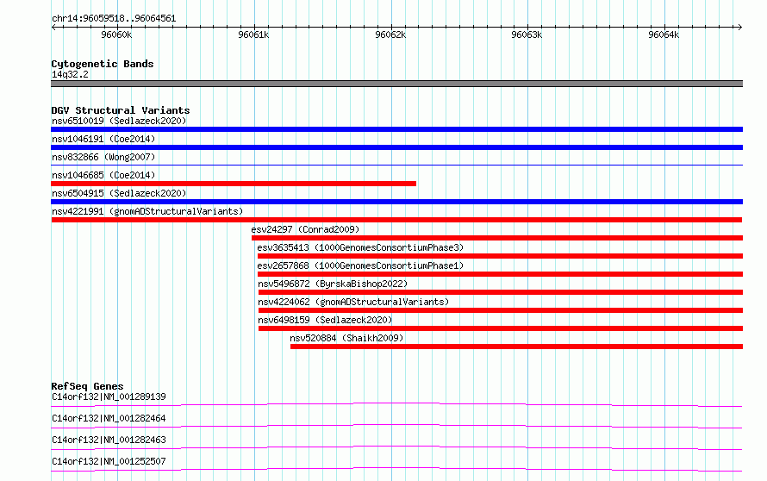
Task: Click the 14q32.2 band label
Action: [x=70, y=74]
